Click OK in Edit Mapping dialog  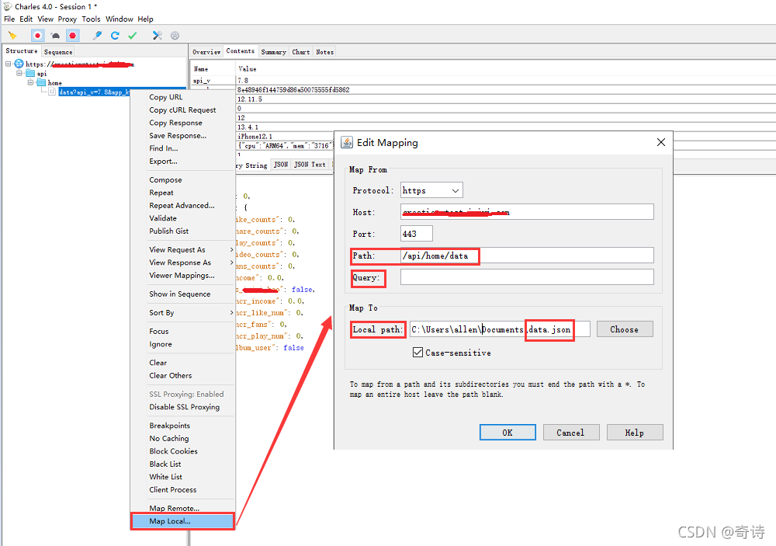(x=508, y=433)
